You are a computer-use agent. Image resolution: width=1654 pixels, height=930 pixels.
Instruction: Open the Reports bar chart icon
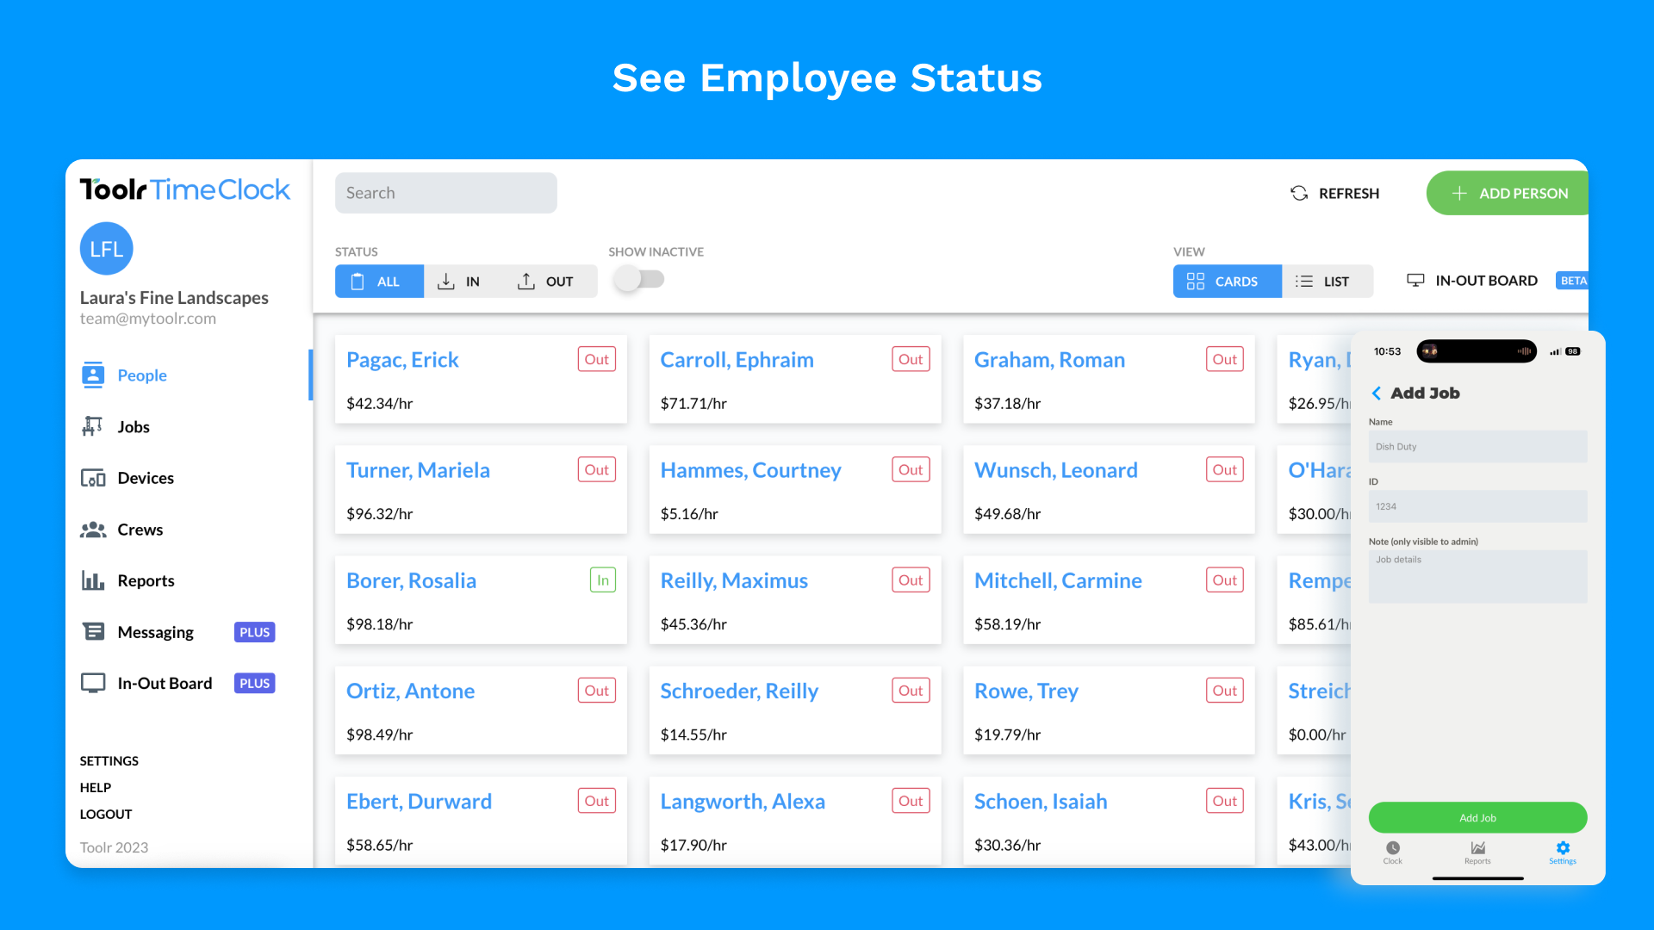point(93,580)
